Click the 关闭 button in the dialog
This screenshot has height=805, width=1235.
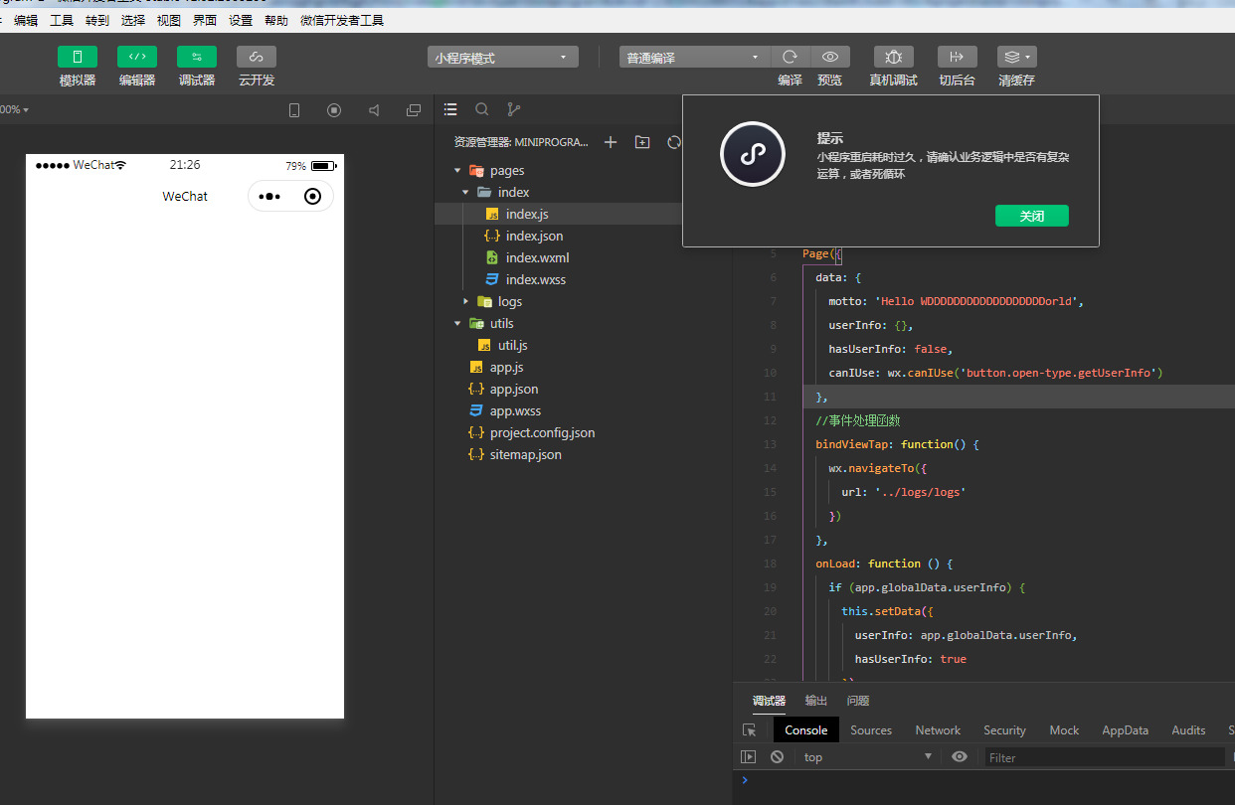[x=1032, y=216]
